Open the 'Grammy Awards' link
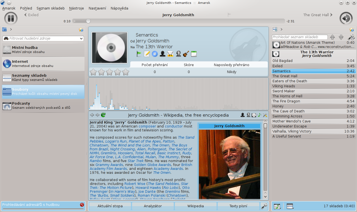The width and height of the screenshot is (357, 212). click(109, 165)
